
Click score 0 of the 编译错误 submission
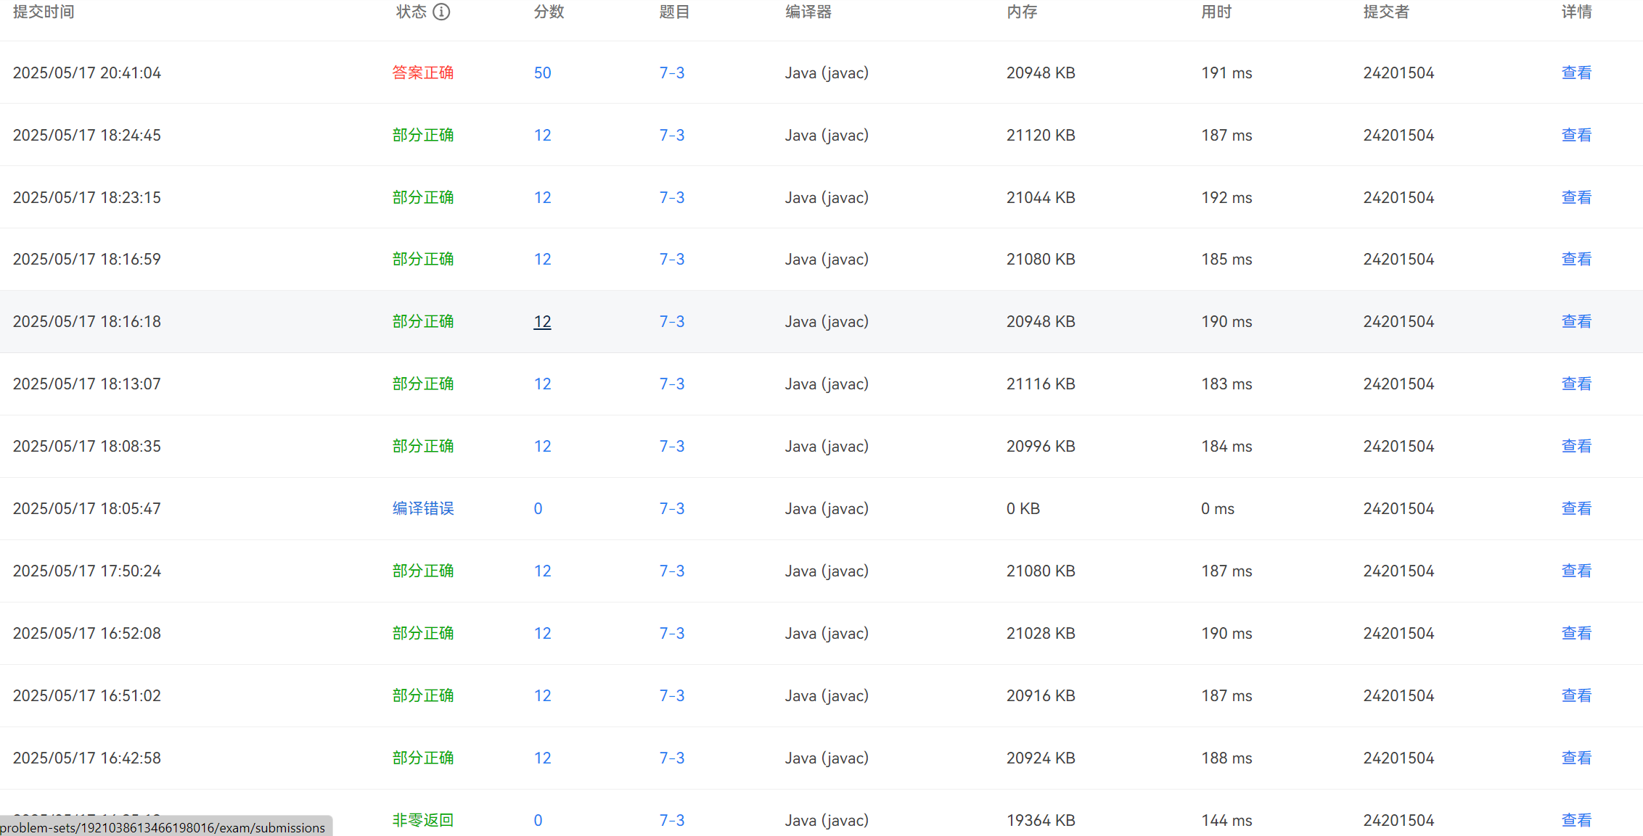(x=538, y=508)
